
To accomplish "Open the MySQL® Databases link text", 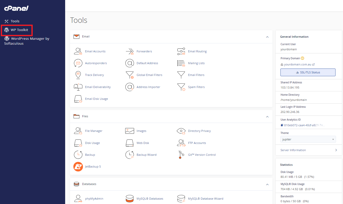I will tap(150, 199).
